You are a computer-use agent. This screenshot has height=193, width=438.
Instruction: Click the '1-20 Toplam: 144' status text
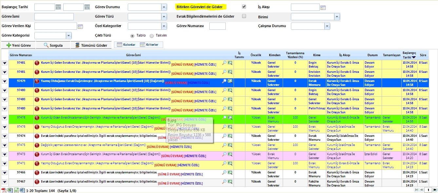41,190
